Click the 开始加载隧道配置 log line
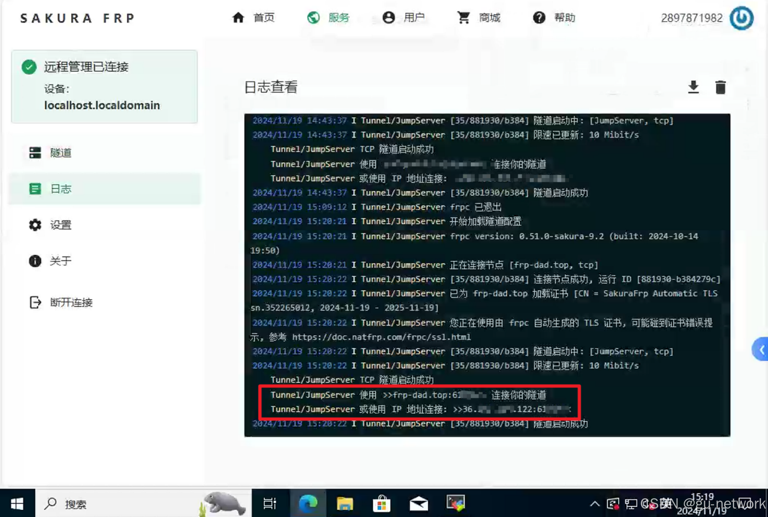768x517 pixels. click(387, 222)
